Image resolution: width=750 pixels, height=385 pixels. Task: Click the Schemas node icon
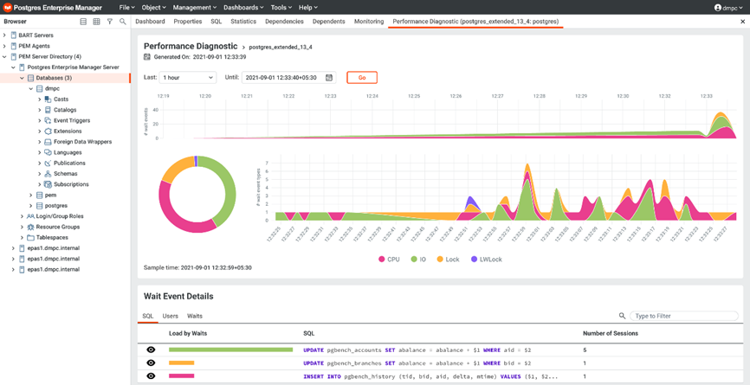(x=48, y=174)
